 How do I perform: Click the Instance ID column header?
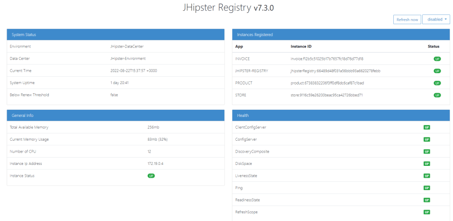pyautogui.click(x=301, y=46)
